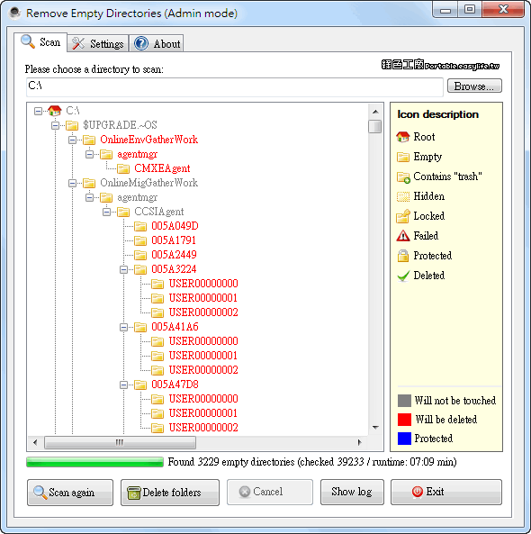Viewport: 531px width, 534px height.
Task: Collapse the OnlineMigGatherWork node
Action: click(72, 183)
